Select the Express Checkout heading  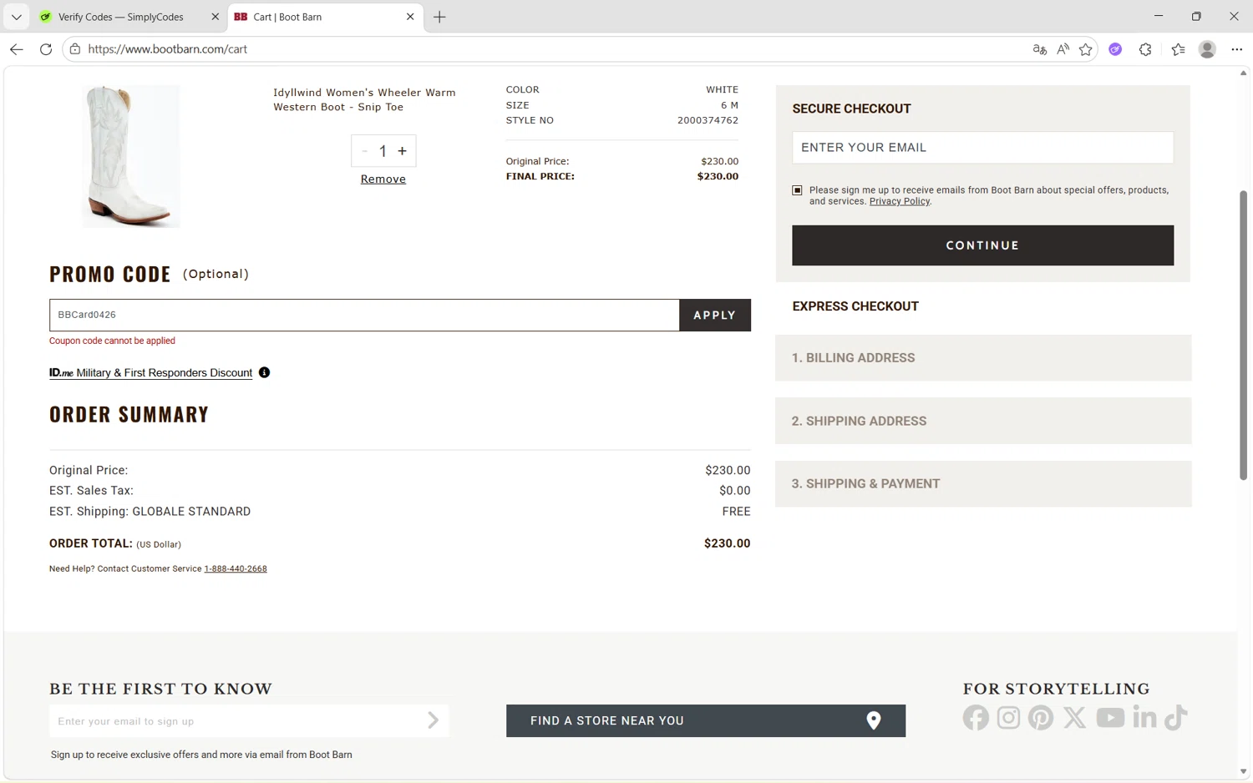coord(855,306)
